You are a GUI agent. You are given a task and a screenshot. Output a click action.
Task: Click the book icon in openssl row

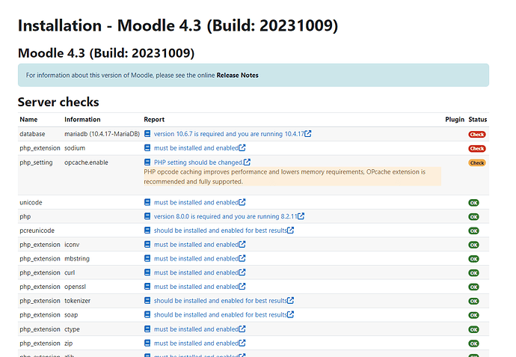[147, 287]
